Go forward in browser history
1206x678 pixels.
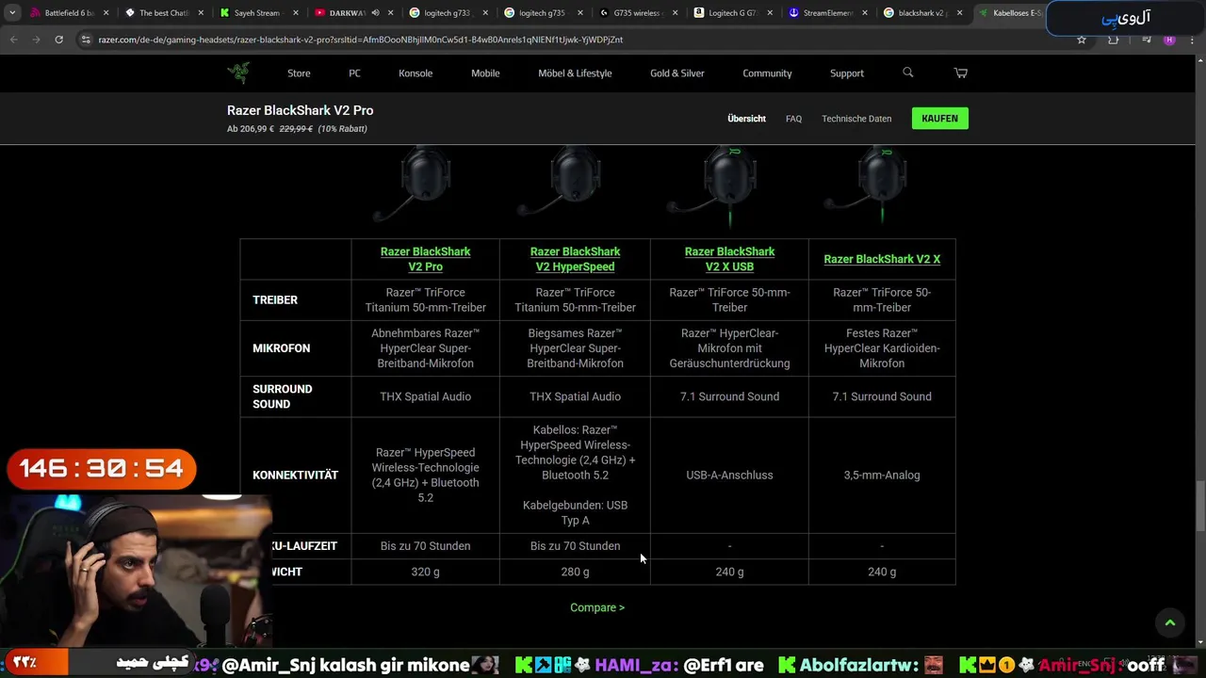pos(36,40)
